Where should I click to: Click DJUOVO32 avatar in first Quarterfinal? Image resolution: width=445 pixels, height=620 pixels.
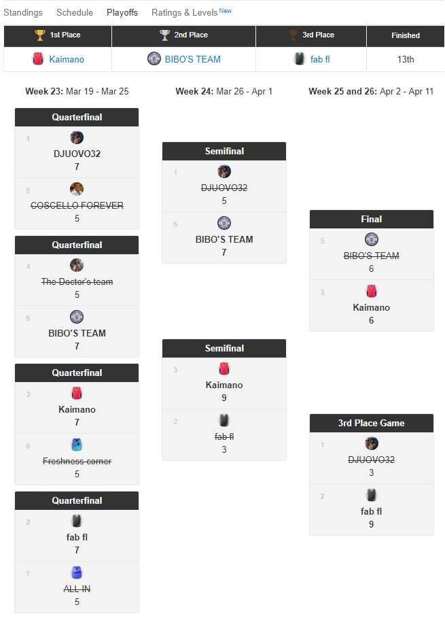point(77,137)
